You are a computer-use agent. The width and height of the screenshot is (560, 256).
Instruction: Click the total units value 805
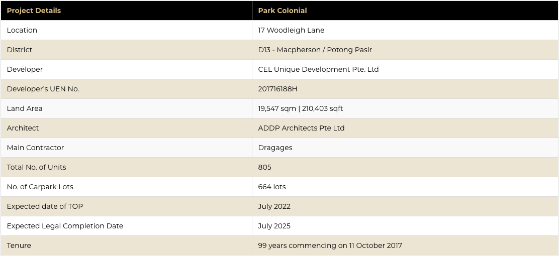[x=264, y=167]
